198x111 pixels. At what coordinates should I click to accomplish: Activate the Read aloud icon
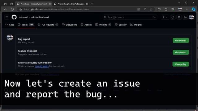pyautogui.click(x=145, y=9)
